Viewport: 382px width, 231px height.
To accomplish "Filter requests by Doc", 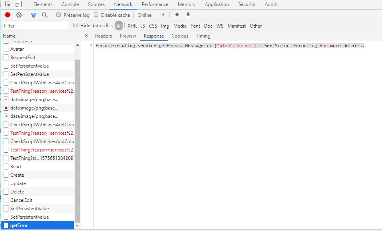I will click(x=208, y=26).
